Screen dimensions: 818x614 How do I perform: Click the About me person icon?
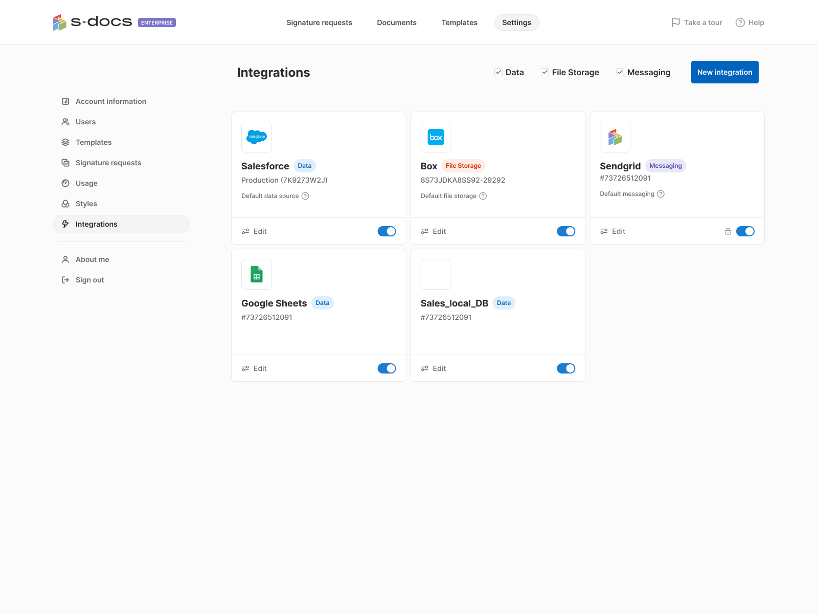pyautogui.click(x=65, y=259)
